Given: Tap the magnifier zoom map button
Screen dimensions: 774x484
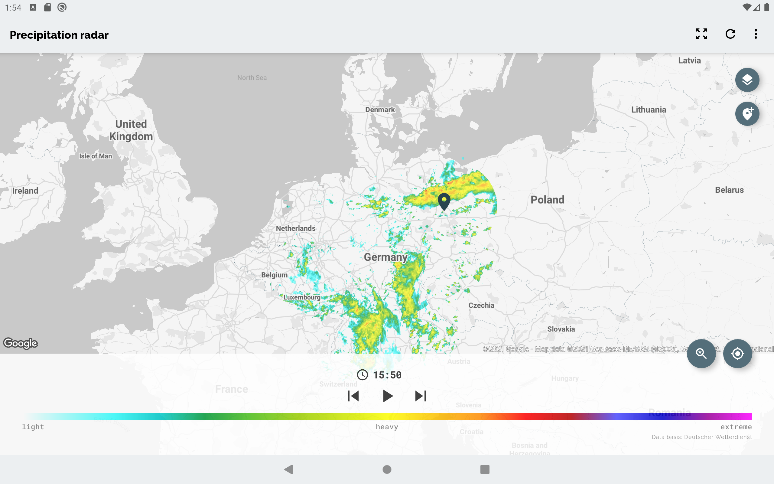Looking at the screenshot, I should [x=701, y=353].
